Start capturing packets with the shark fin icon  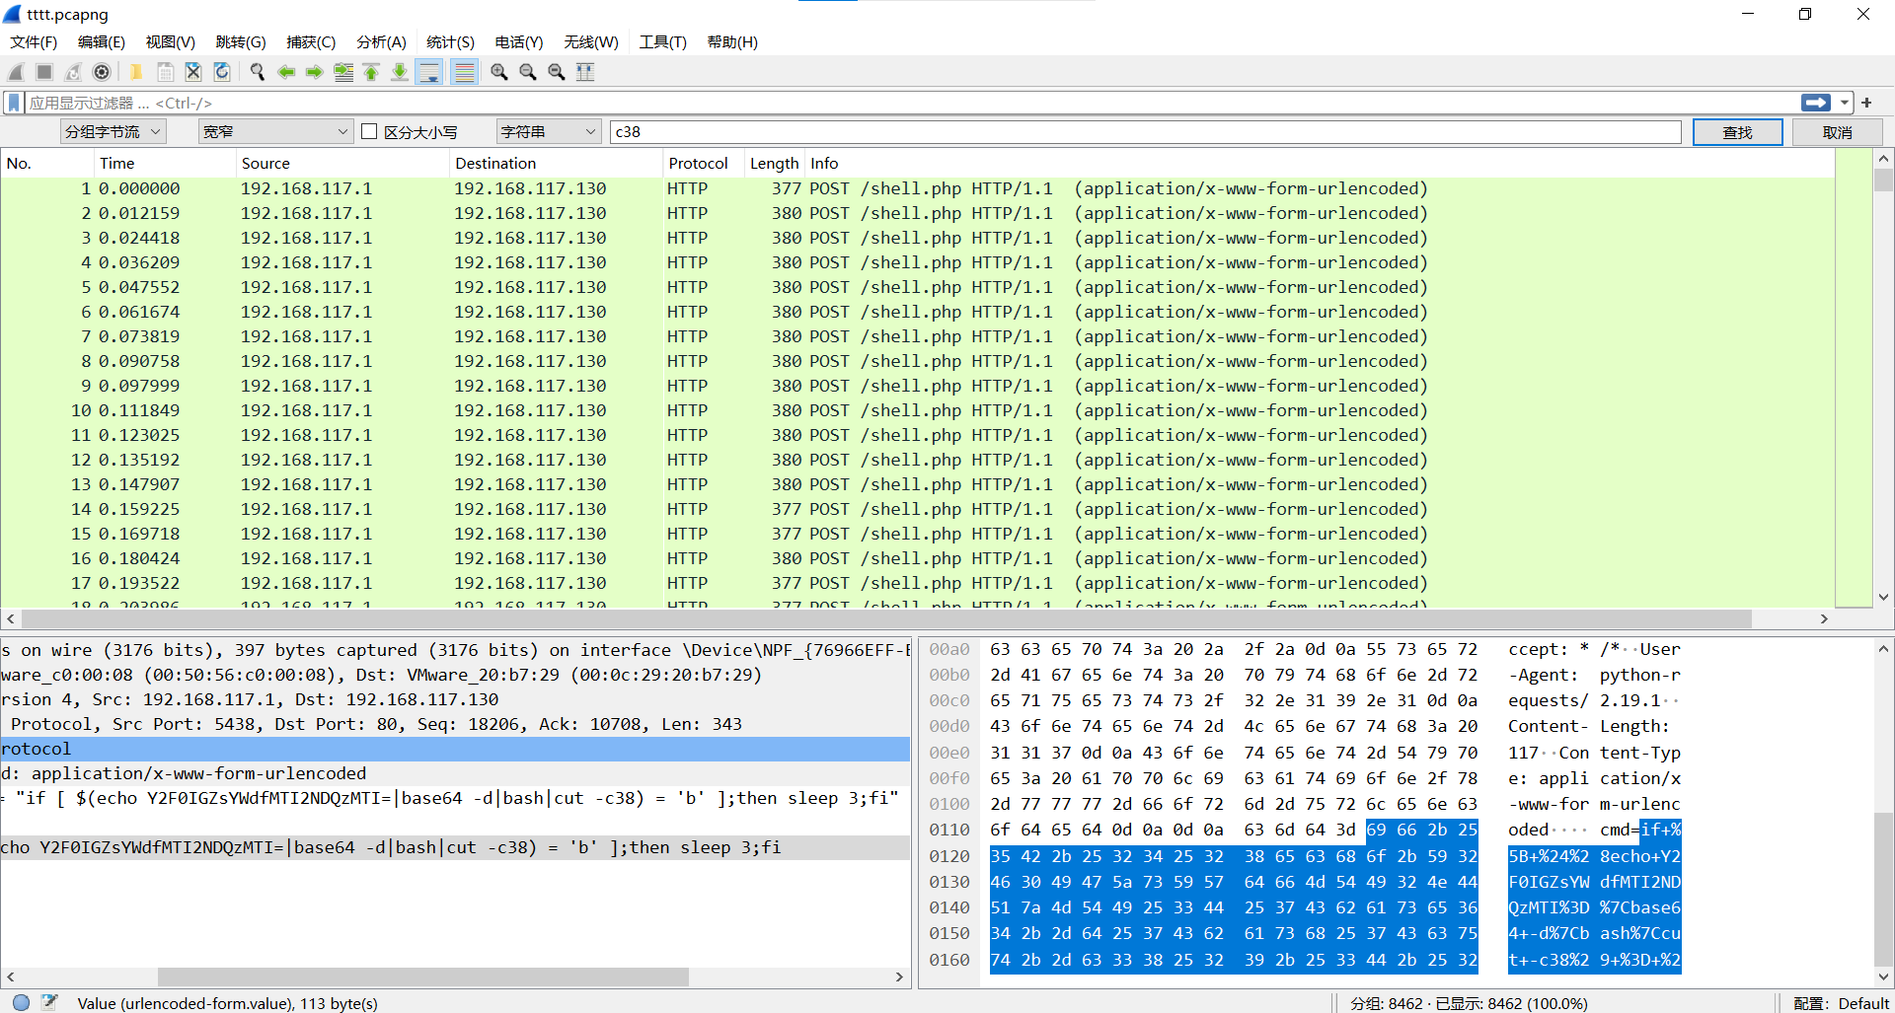pyautogui.click(x=16, y=72)
